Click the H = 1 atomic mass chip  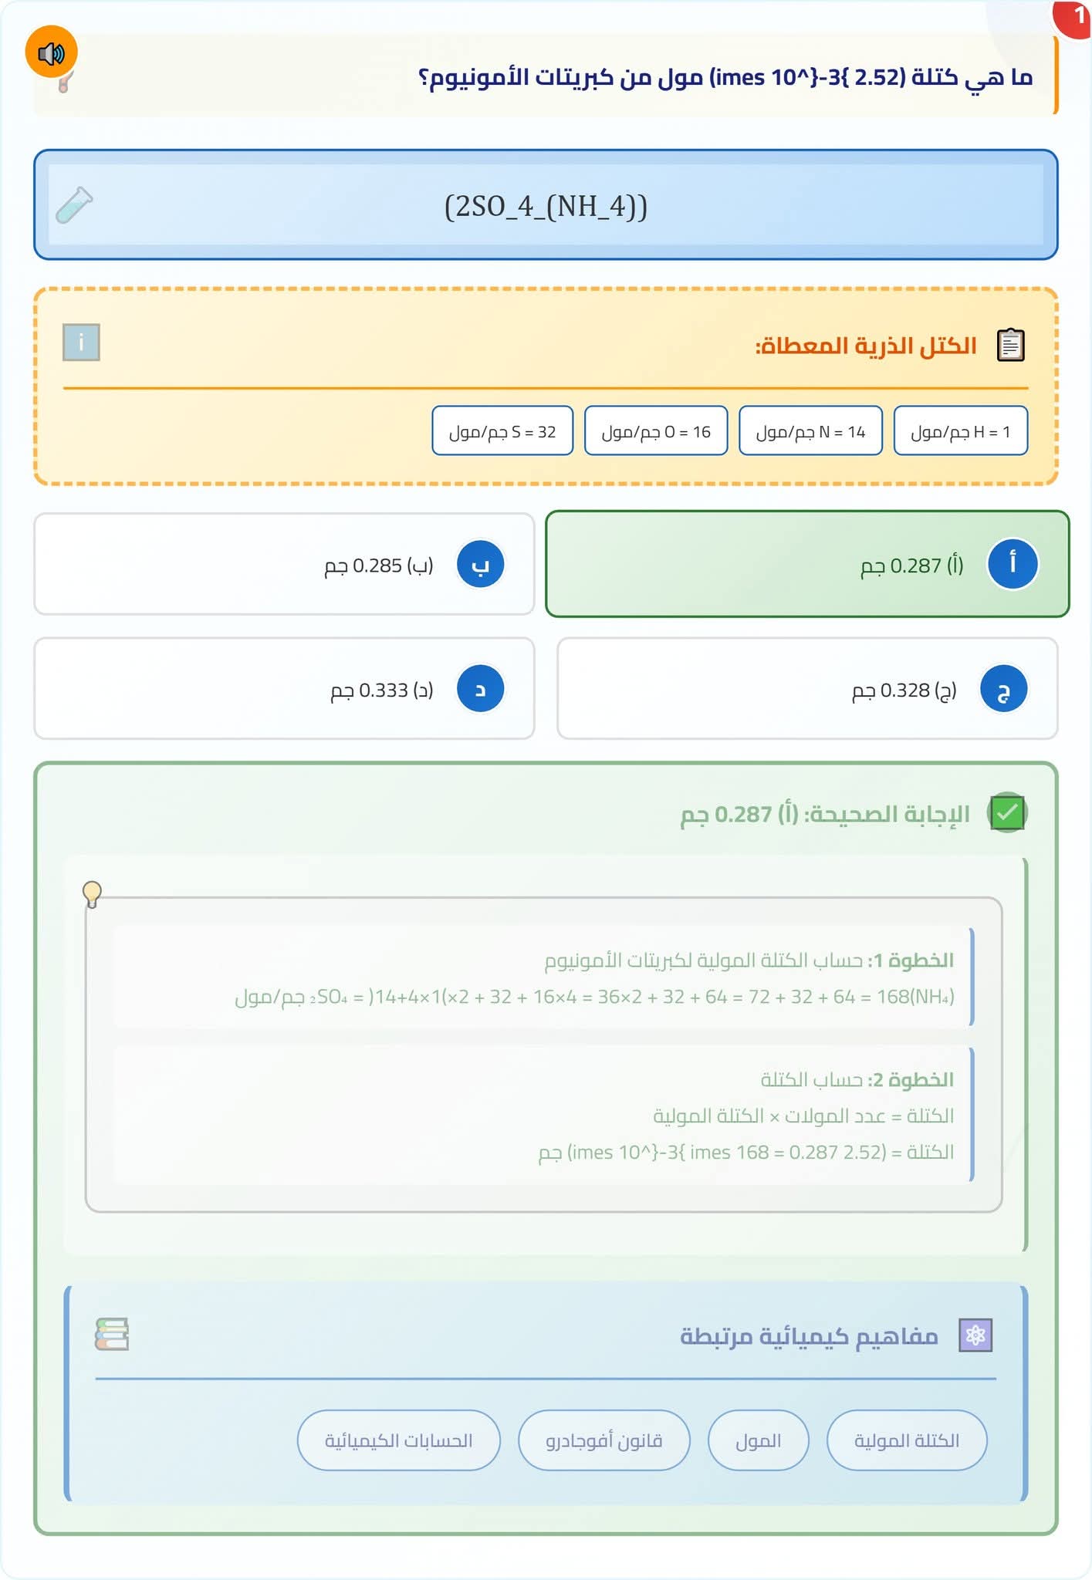tap(960, 431)
